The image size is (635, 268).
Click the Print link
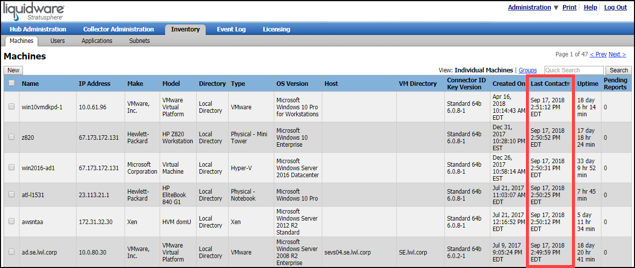[569, 7]
